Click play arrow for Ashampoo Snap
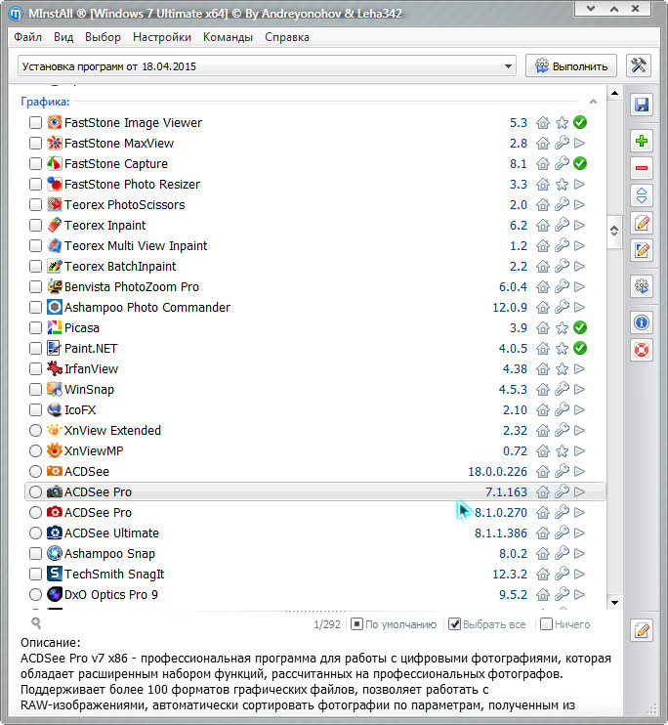668x725 pixels. coord(579,553)
